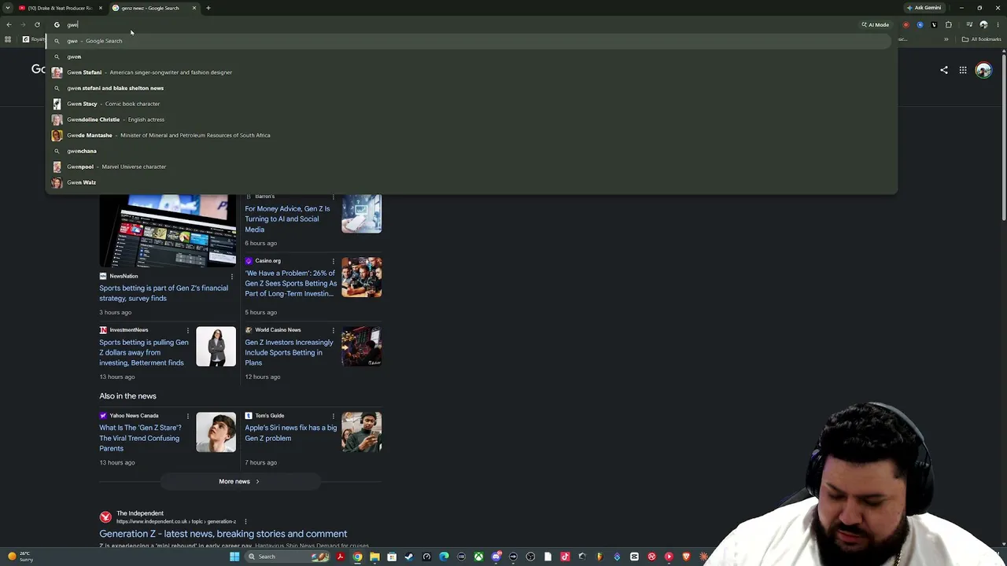1007x566 pixels.
Task: Reload the current page
Action: point(37,24)
